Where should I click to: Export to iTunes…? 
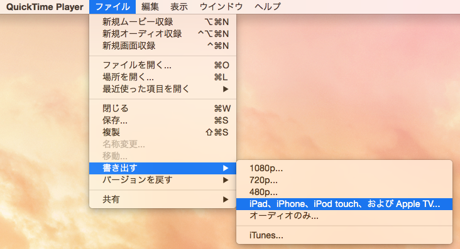(344, 235)
